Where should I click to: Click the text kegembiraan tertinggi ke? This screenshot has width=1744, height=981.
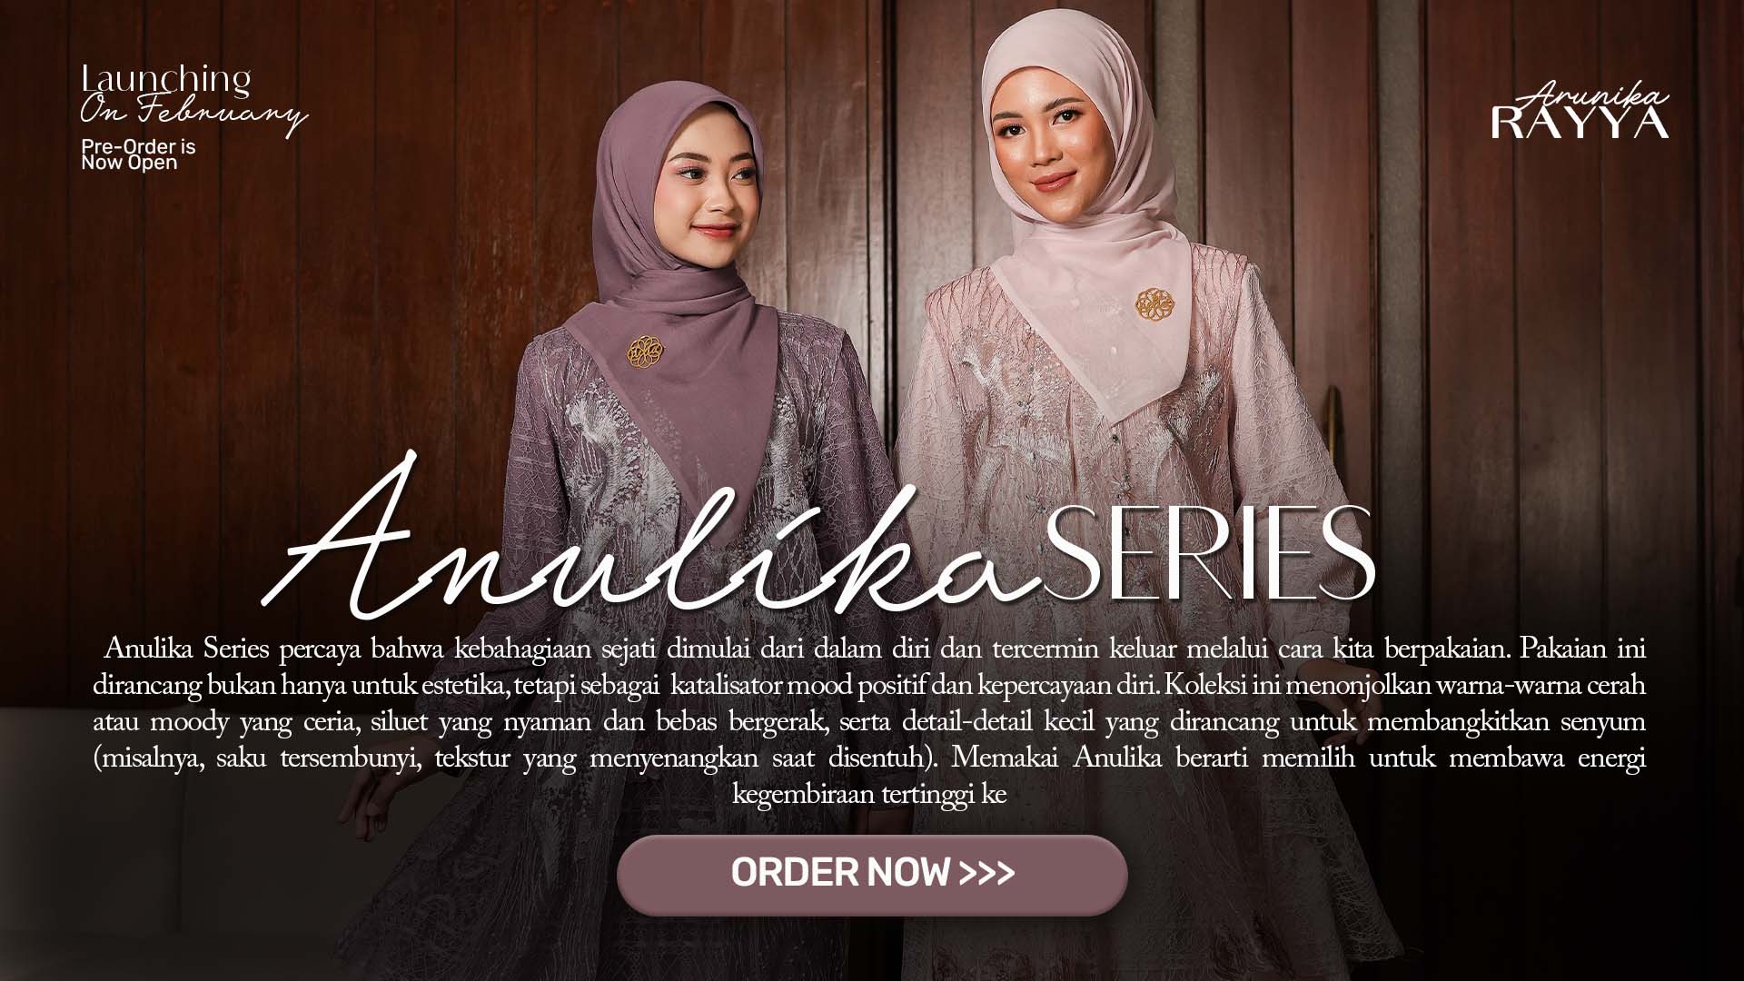[x=869, y=795]
